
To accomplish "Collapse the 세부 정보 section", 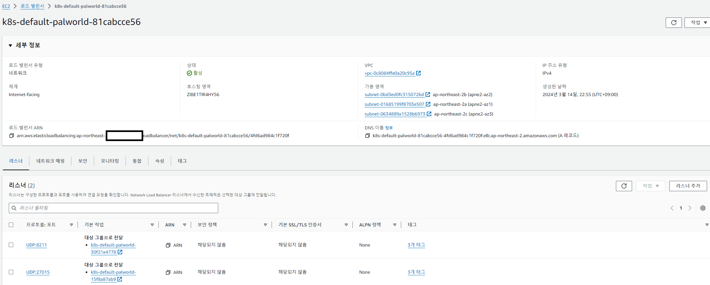I will coord(10,46).
